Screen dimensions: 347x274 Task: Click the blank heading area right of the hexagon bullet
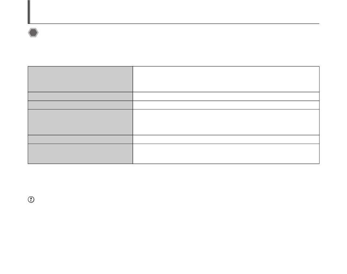[179, 33]
